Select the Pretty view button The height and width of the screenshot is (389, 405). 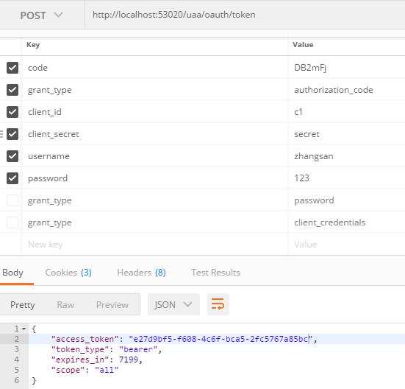(x=23, y=304)
